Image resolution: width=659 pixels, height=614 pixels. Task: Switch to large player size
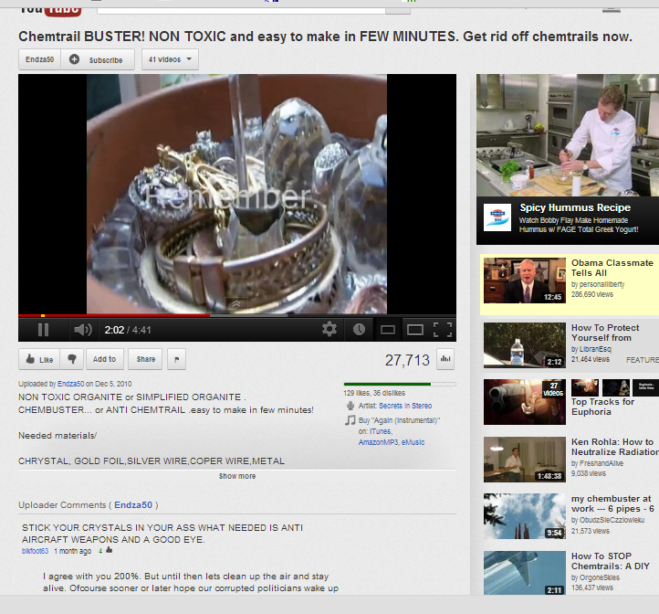[x=414, y=330]
